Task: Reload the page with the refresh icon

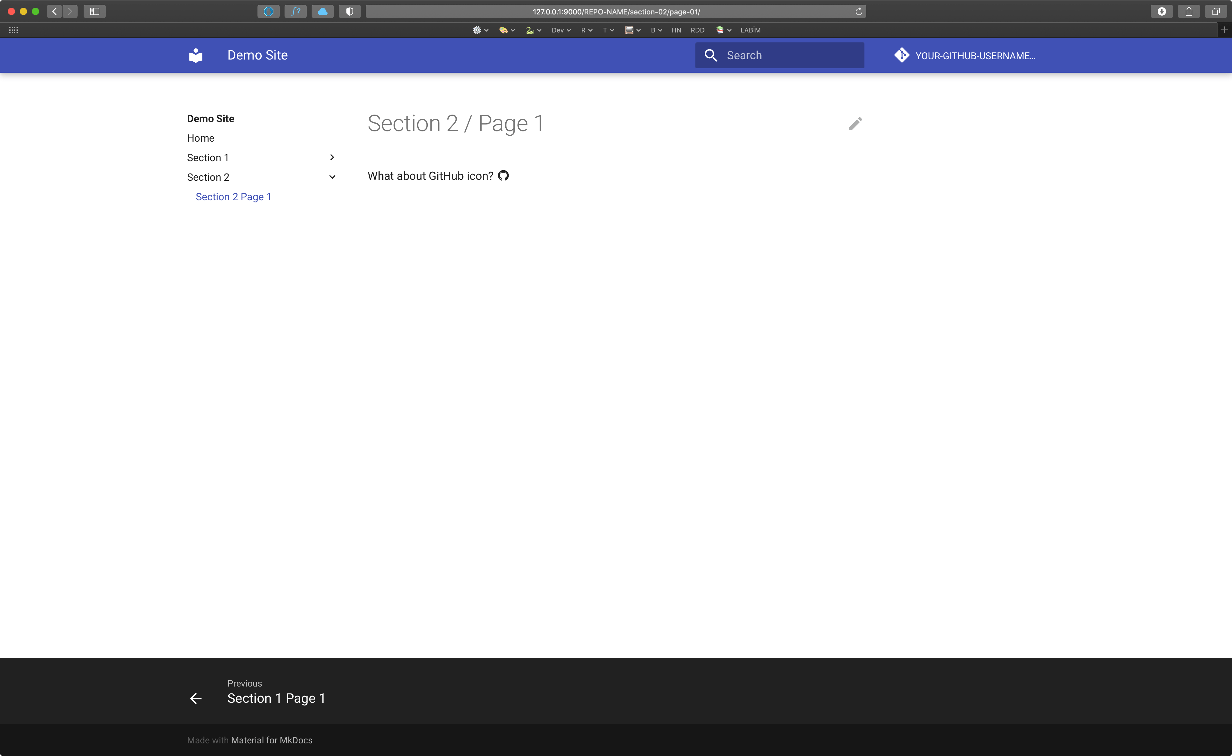Action: coord(858,11)
